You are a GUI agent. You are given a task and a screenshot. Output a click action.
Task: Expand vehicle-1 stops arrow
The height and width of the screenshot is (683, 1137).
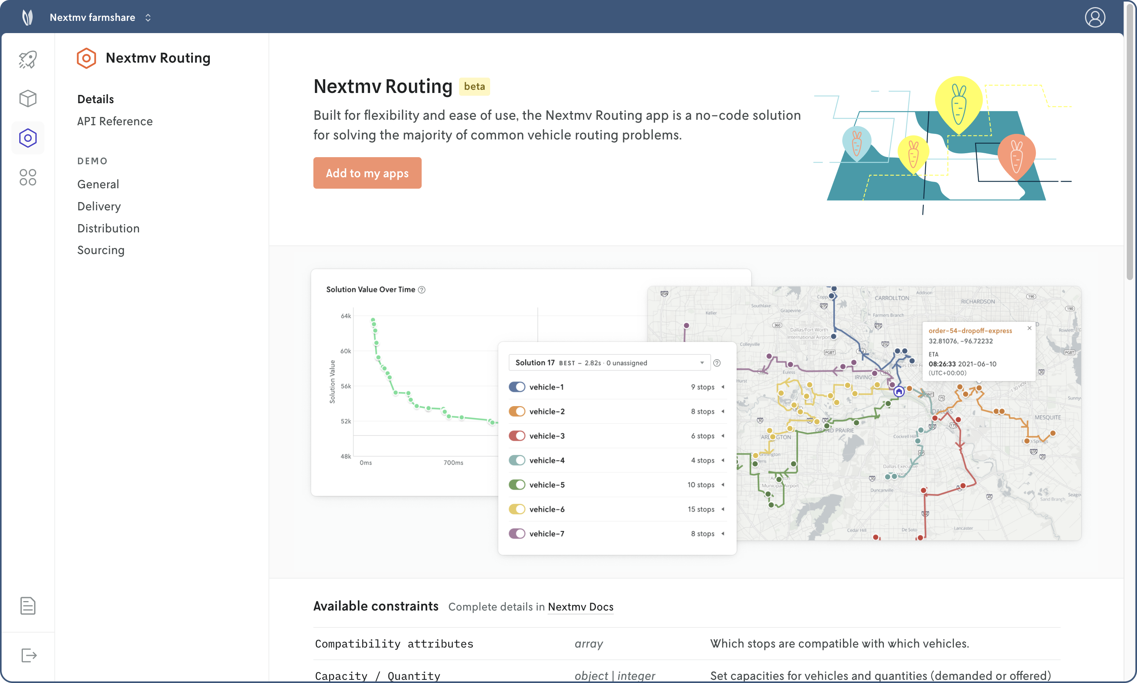(x=723, y=387)
